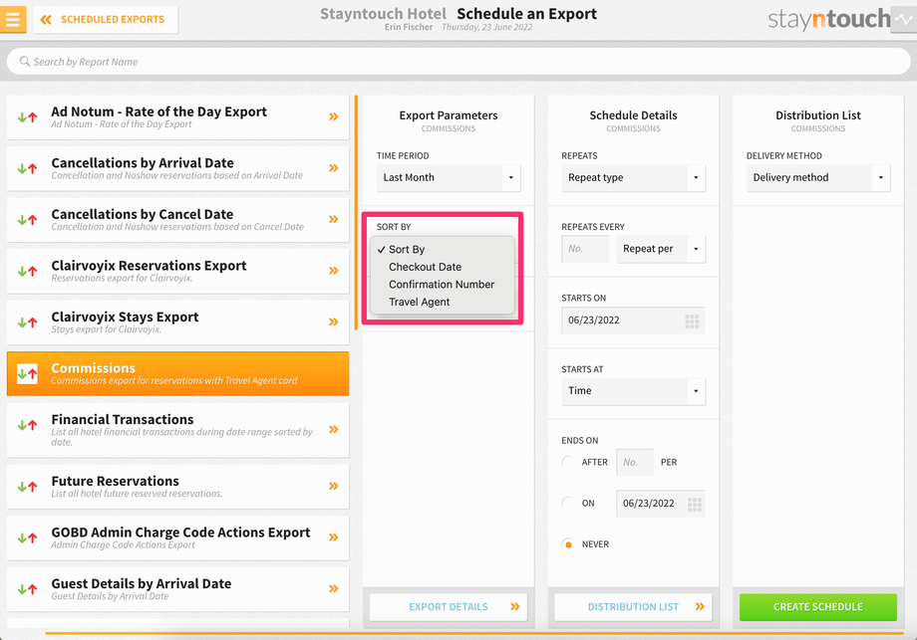
Task: Click the Ends On date field
Action: pyautogui.click(x=661, y=504)
